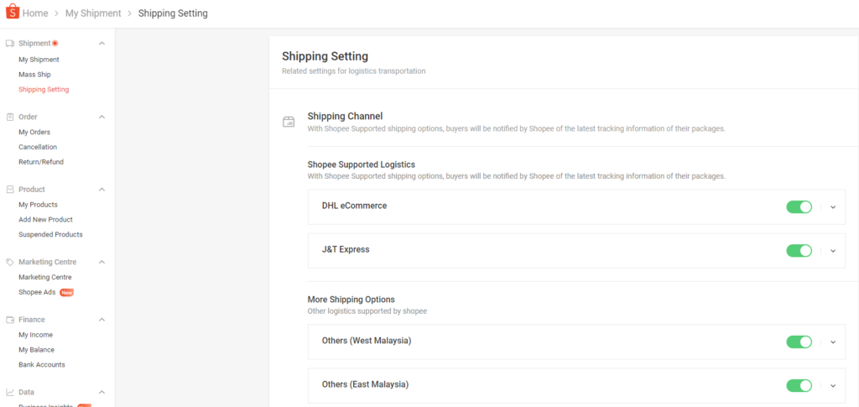The image size is (859, 407).
Task: Collapse the Finance sidebar section
Action: tap(102, 320)
